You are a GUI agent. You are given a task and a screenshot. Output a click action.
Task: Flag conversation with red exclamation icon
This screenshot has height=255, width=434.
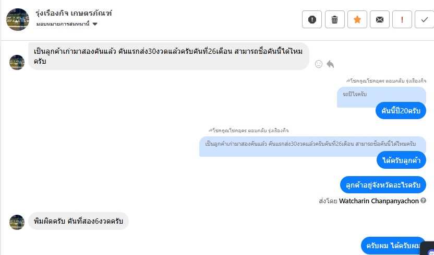tap(402, 20)
